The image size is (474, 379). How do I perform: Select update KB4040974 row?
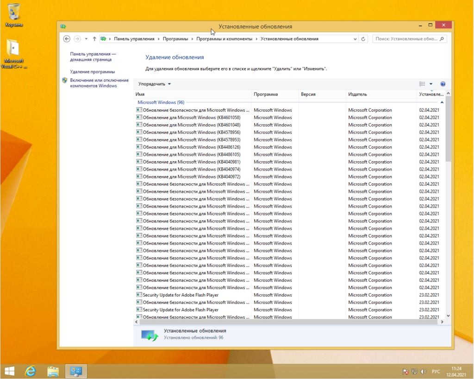point(289,170)
